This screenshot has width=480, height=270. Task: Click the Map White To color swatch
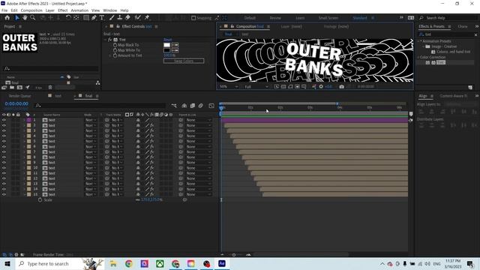tap(166, 50)
